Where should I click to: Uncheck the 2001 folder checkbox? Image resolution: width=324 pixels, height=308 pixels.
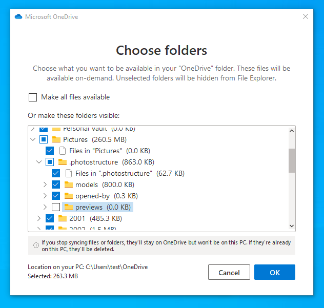(x=50, y=218)
